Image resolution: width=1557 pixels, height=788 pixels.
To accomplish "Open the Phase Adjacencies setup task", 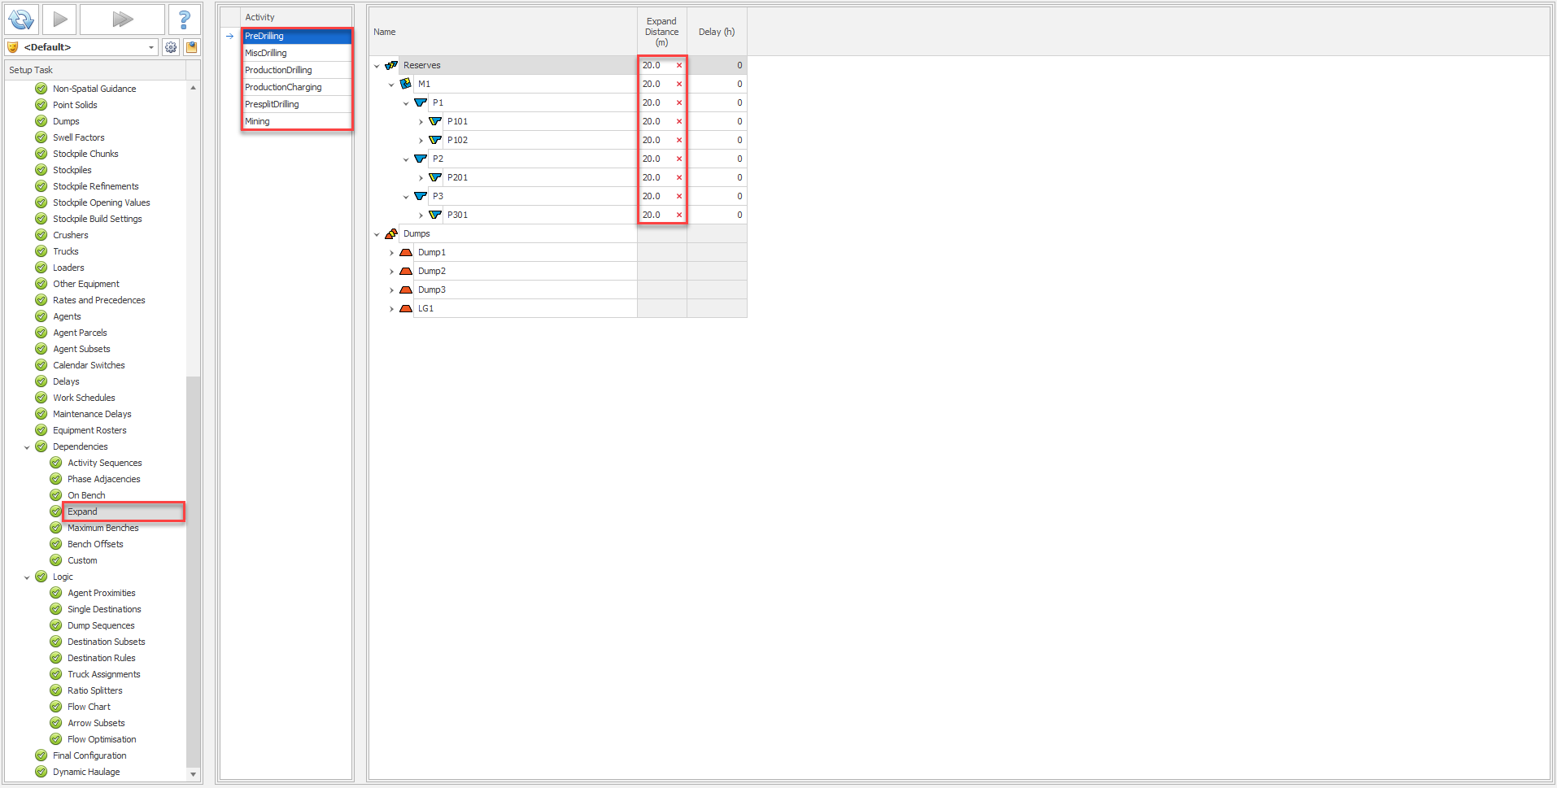I will (103, 479).
